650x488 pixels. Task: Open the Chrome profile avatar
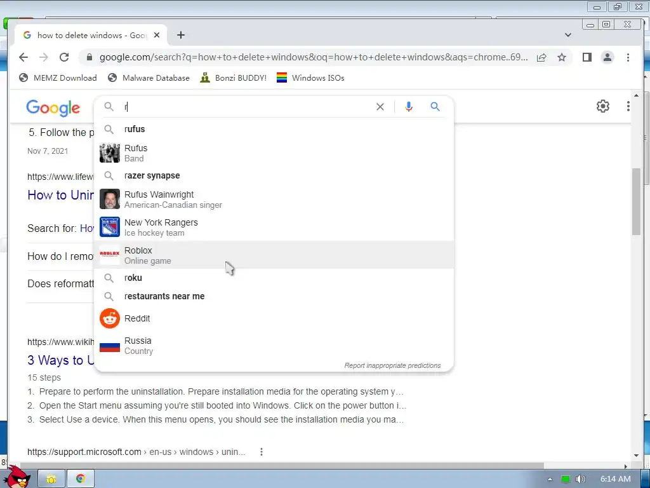click(x=607, y=57)
